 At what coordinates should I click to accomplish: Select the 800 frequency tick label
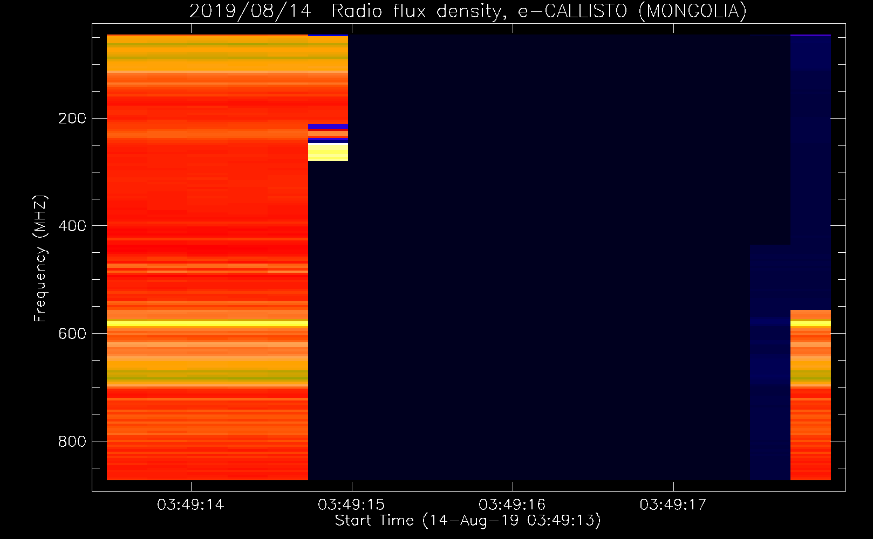point(72,441)
